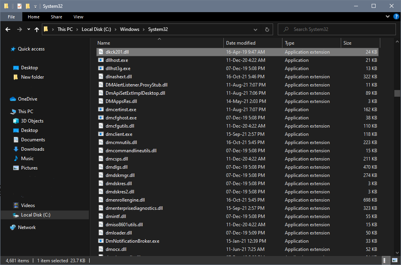This screenshot has height=265, width=401.
Task: Open Help with the question mark icon
Action: [x=396, y=16]
